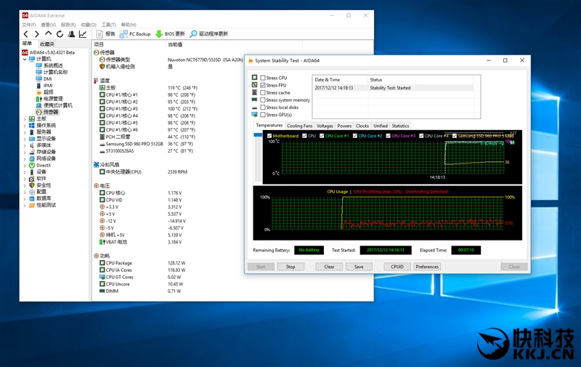Image resolution: width=581 pixels, height=367 pixels.
Task: Switch to the Cooling Fans tab
Action: (x=299, y=126)
